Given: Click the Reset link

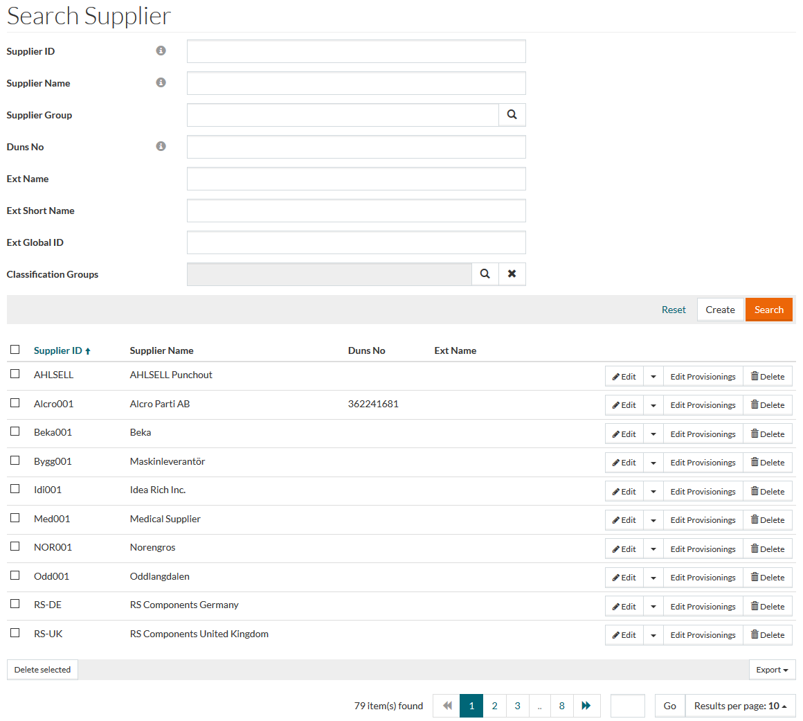Looking at the screenshot, I should pyautogui.click(x=673, y=310).
